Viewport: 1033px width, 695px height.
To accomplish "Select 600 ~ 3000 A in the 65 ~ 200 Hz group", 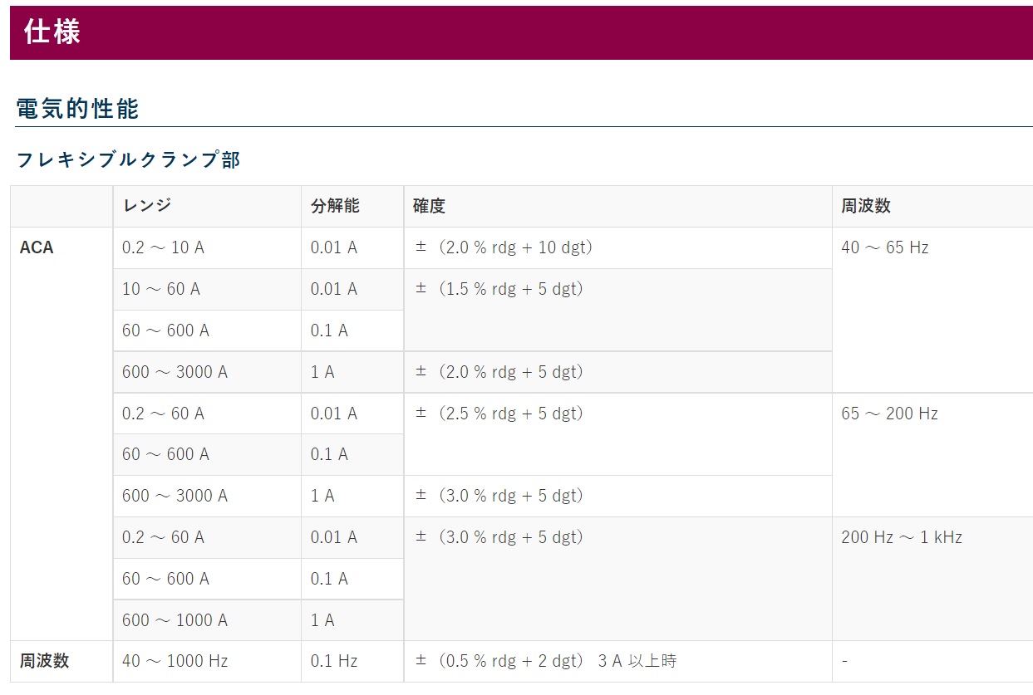I will (x=207, y=496).
